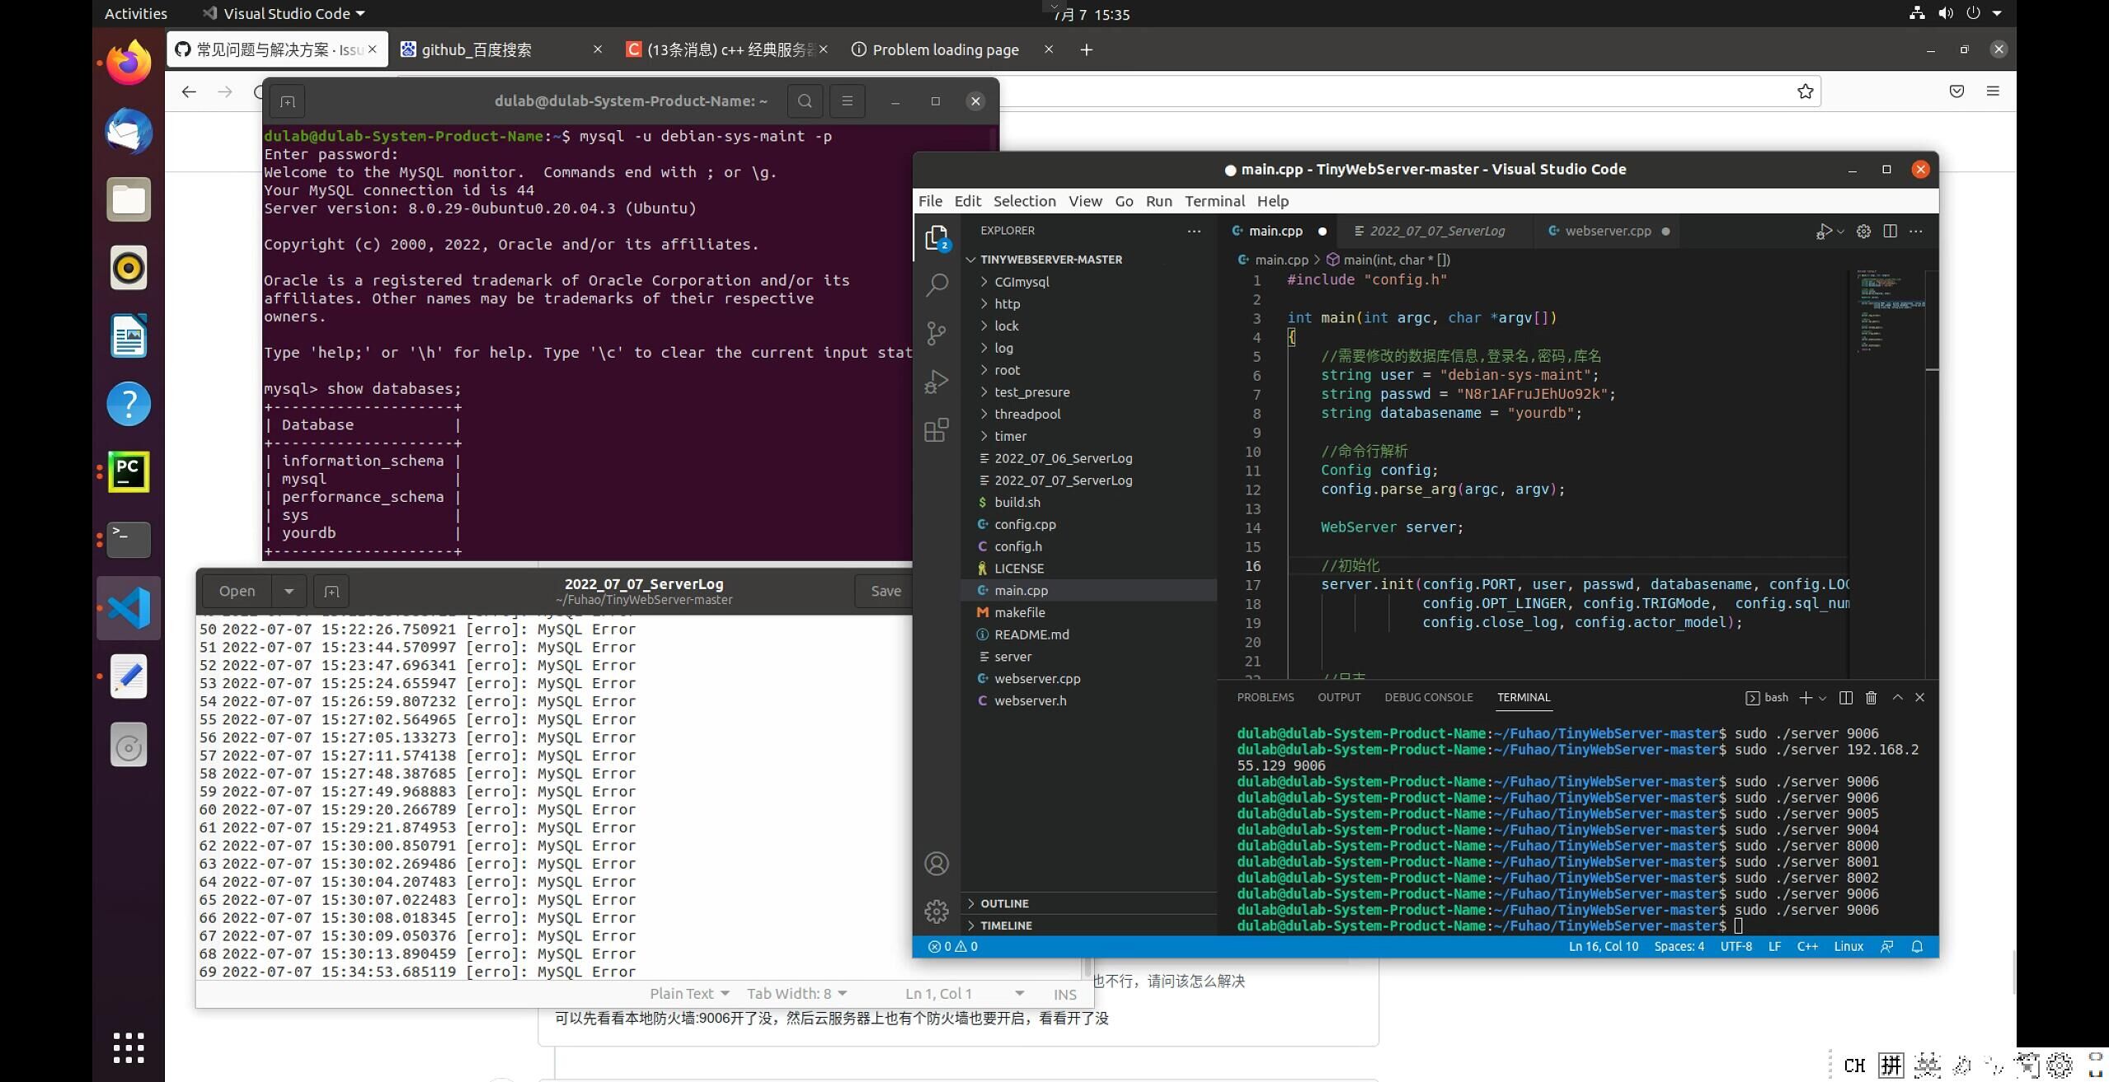Expand the OUTLINE section
This screenshot has height=1082, width=2109.
(1004, 903)
